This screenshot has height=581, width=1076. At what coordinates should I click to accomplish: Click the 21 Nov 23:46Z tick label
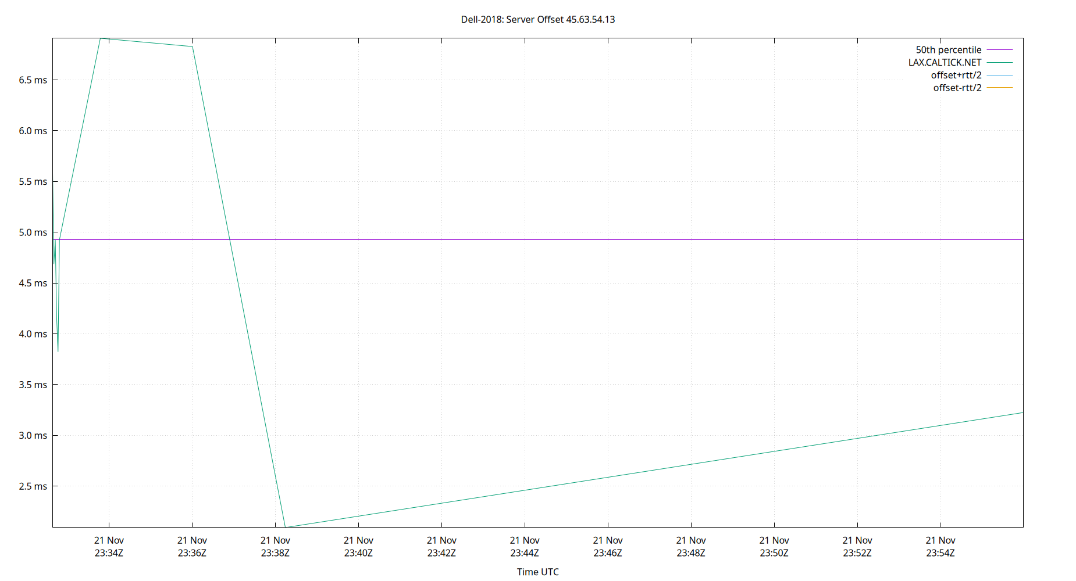point(608,546)
